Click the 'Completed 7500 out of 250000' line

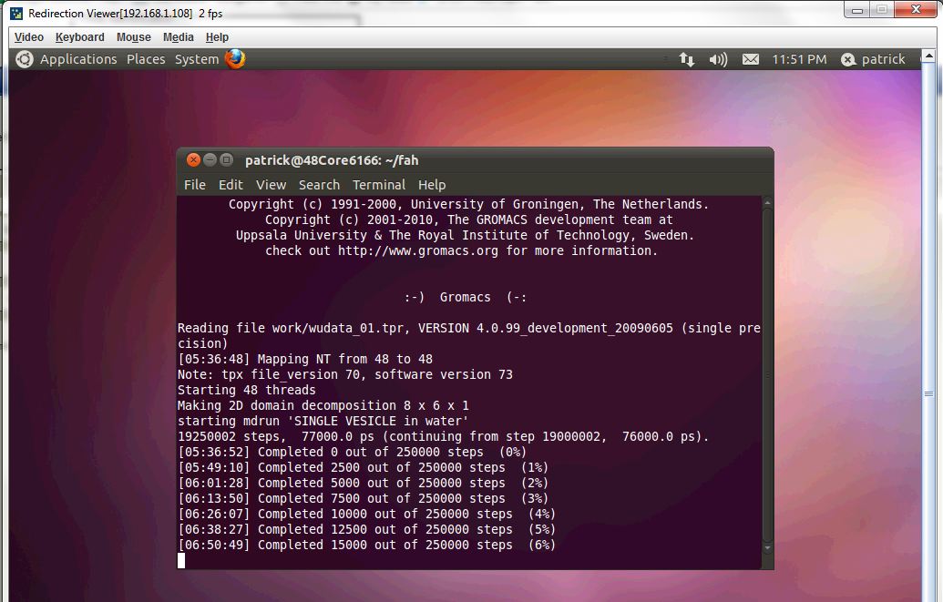tap(363, 498)
